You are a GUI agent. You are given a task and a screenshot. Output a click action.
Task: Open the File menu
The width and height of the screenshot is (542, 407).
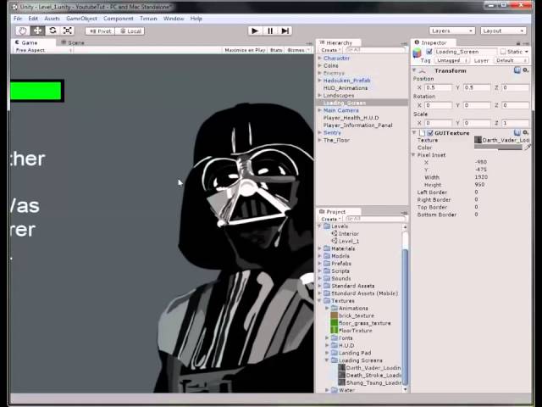coord(18,19)
